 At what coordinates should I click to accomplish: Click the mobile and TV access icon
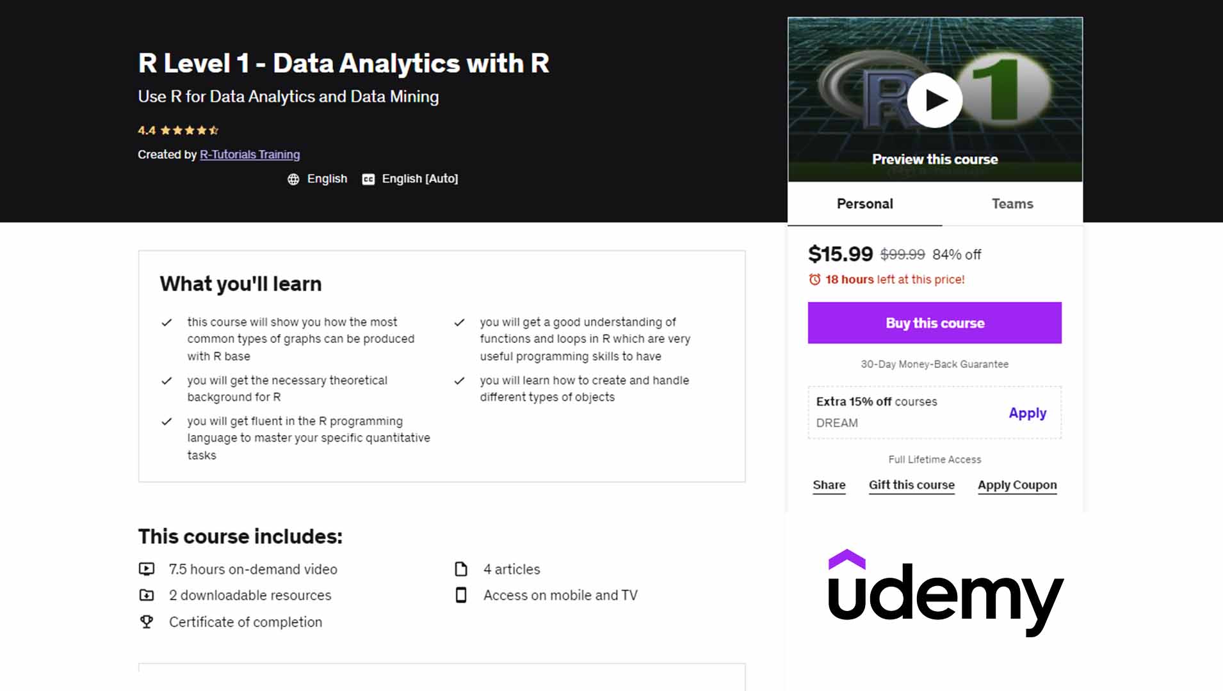460,595
